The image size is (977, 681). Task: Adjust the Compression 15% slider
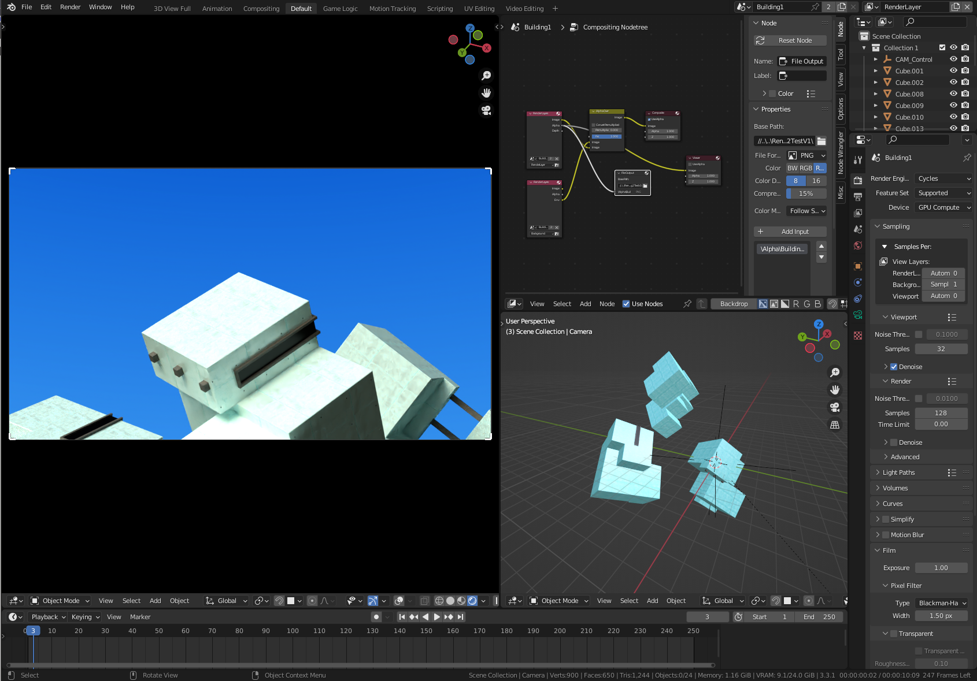806,193
